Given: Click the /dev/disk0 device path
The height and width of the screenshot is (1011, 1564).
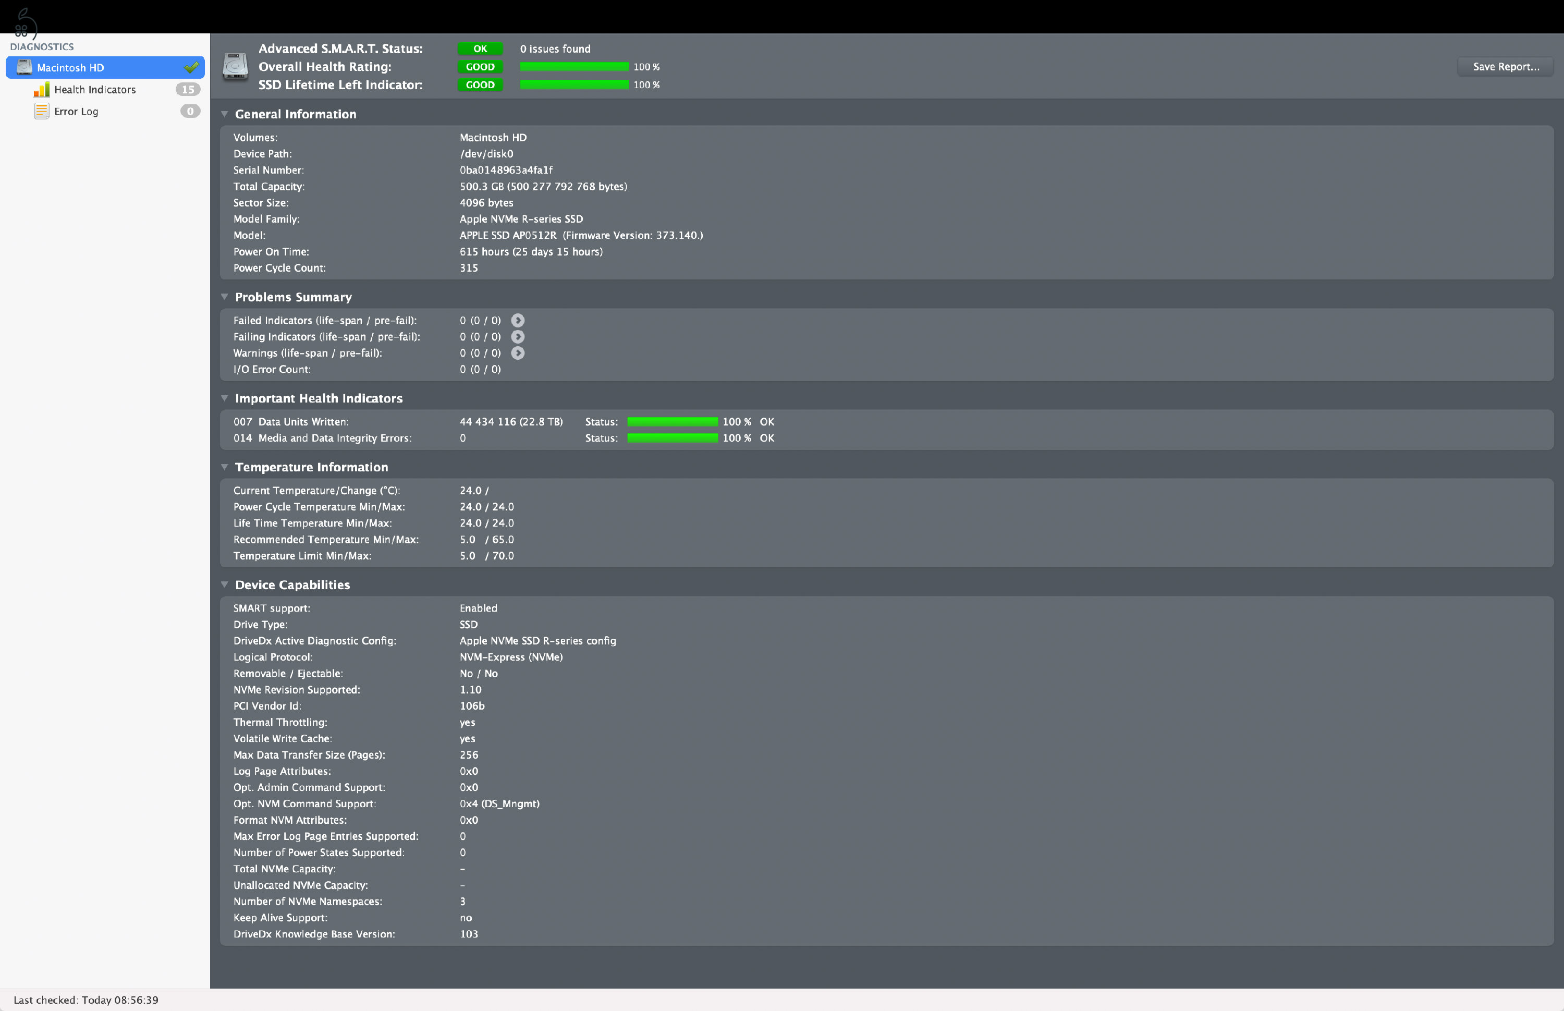Looking at the screenshot, I should point(486,154).
